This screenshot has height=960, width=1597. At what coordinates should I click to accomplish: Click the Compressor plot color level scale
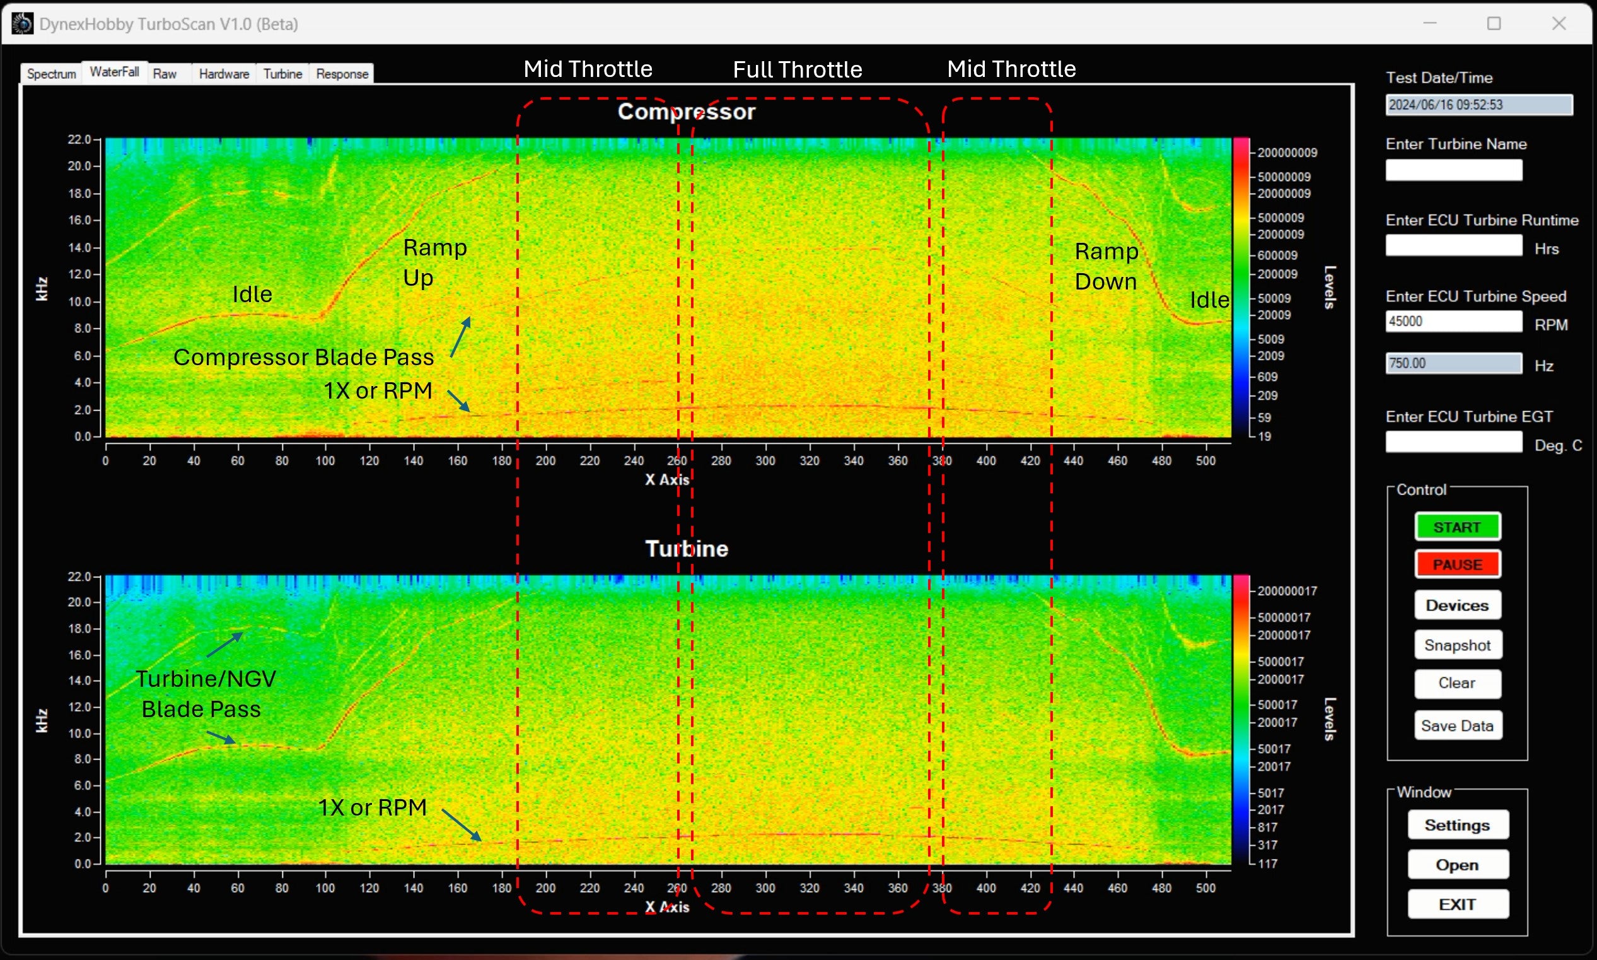pos(1241,287)
